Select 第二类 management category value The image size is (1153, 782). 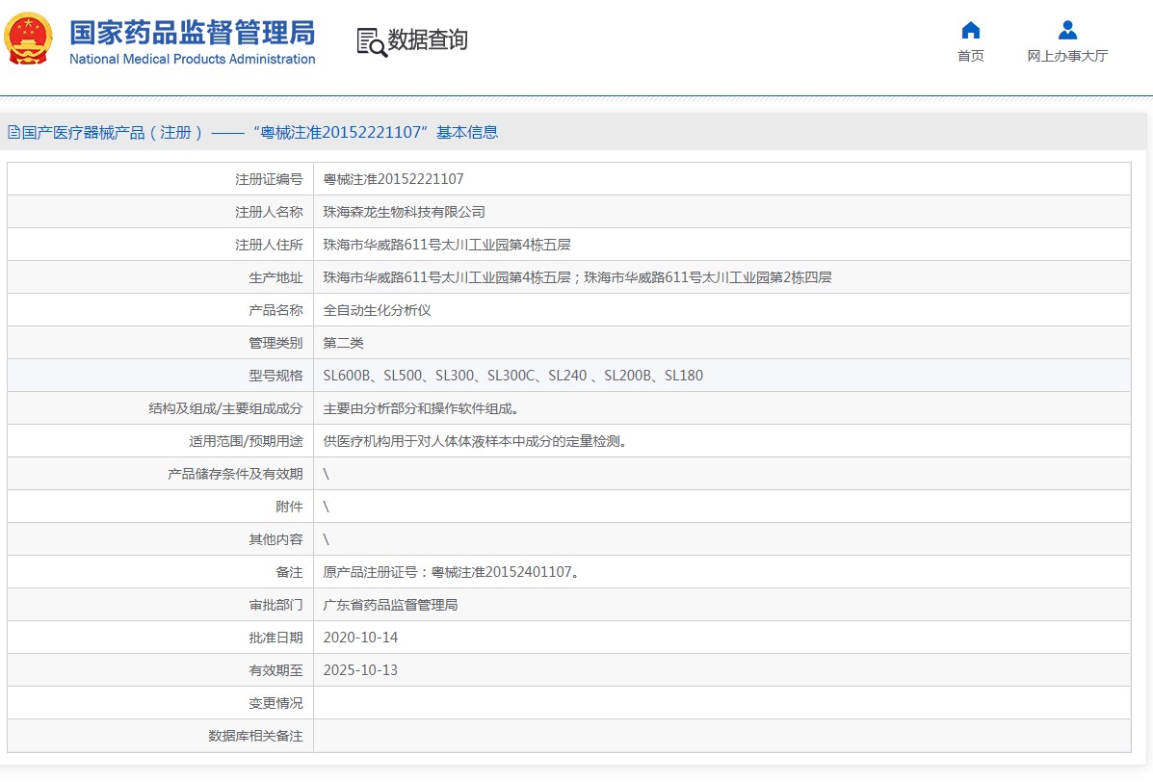[x=344, y=343]
